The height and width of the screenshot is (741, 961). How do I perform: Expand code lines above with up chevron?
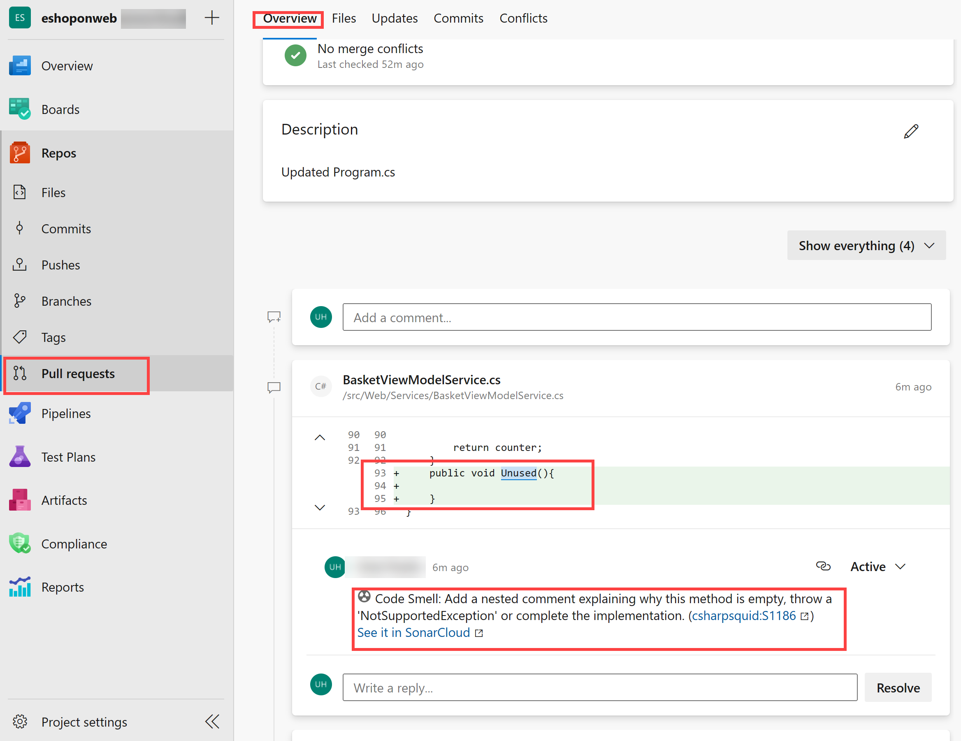[x=320, y=437]
